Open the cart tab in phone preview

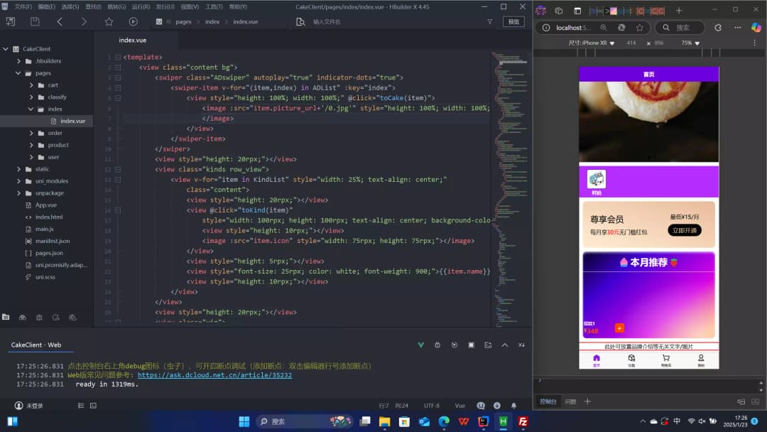point(665,360)
